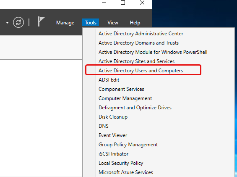
Task: Open Computer Management
Action: tap(125, 98)
